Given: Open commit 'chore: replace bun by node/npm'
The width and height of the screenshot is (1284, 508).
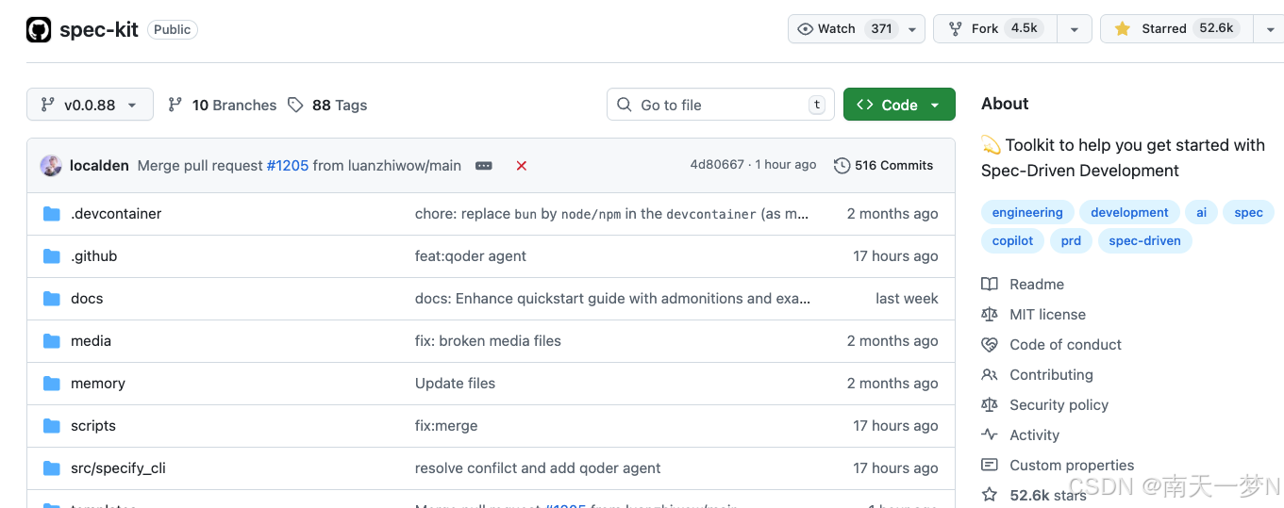Looking at the screenshot, I should point(612,214).
